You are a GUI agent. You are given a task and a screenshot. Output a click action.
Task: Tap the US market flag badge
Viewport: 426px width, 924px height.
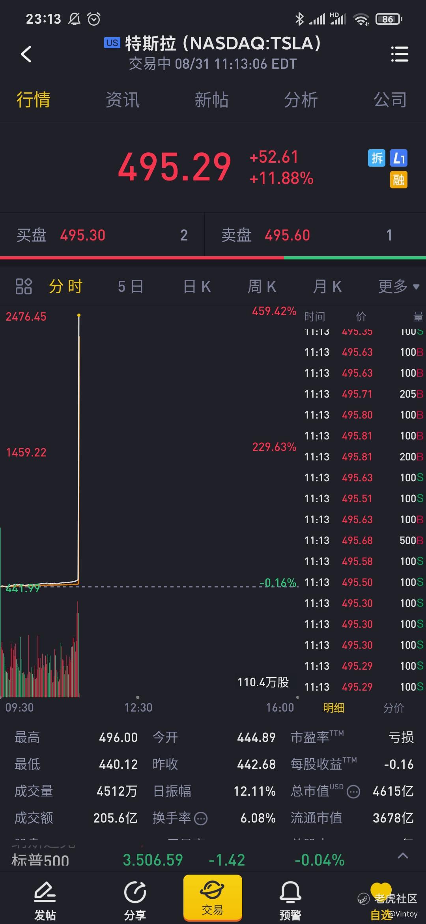tap(112, 43)
